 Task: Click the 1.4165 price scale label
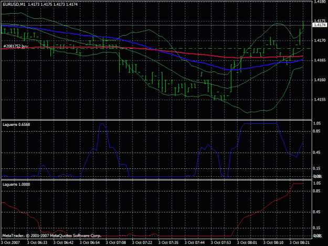click(320, 60)
